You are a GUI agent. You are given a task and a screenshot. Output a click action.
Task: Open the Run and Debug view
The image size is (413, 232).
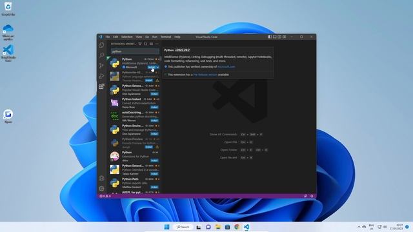101,76
